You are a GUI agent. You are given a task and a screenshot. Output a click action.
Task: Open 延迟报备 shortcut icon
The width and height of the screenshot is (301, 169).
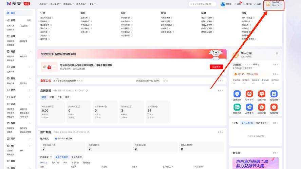click(x=274, y=94)
